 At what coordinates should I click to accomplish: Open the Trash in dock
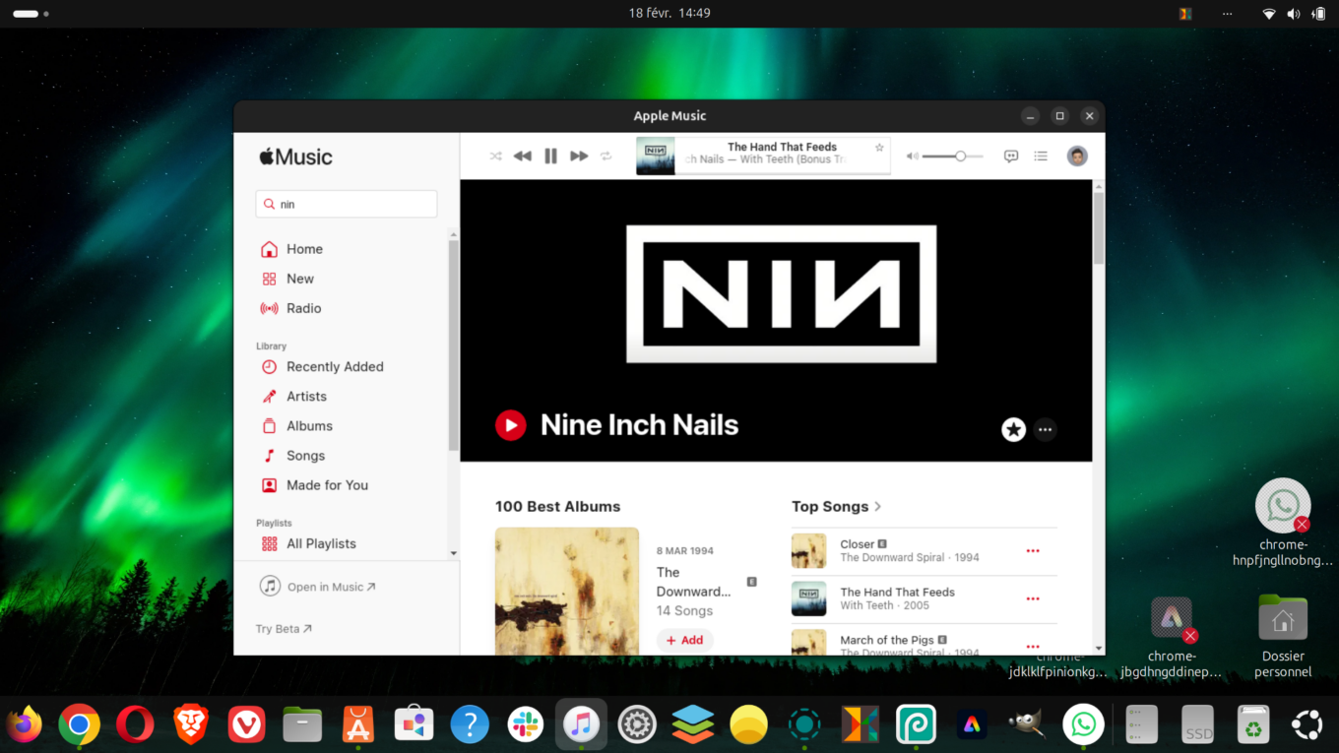pos(1253,725)
